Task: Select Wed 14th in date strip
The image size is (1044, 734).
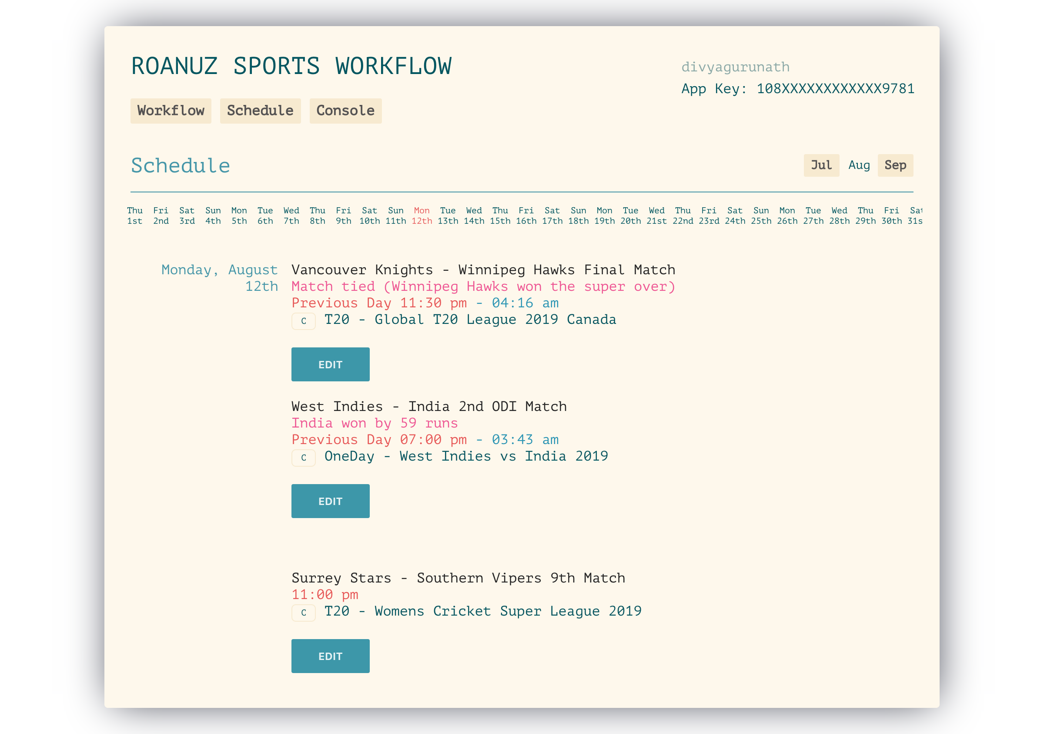Action: click(474, 215)
